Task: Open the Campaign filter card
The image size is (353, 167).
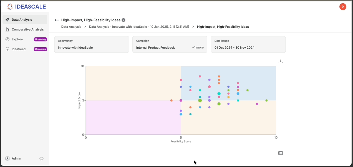Action: click(x=170, y=44)
